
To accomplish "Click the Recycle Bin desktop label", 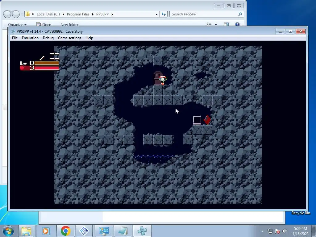I will 301,213.
